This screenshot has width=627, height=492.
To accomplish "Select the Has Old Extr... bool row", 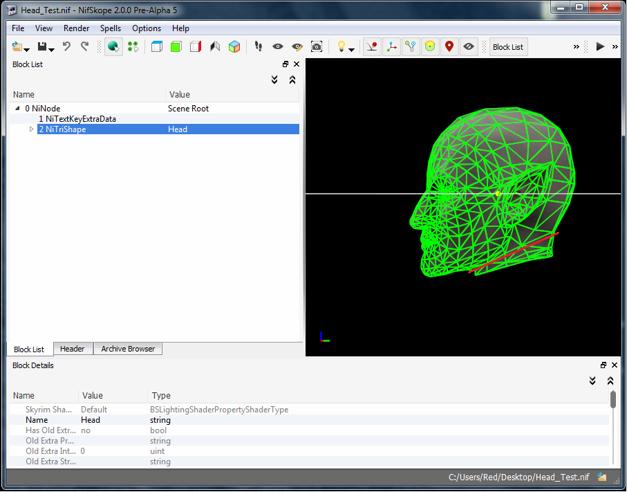I will click(310, 430).
